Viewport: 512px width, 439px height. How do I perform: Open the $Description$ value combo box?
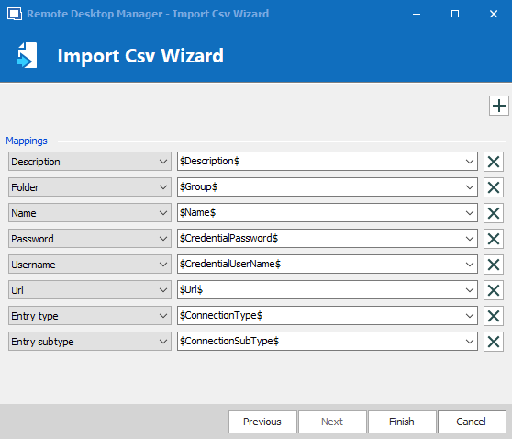[x=328, y=161]
